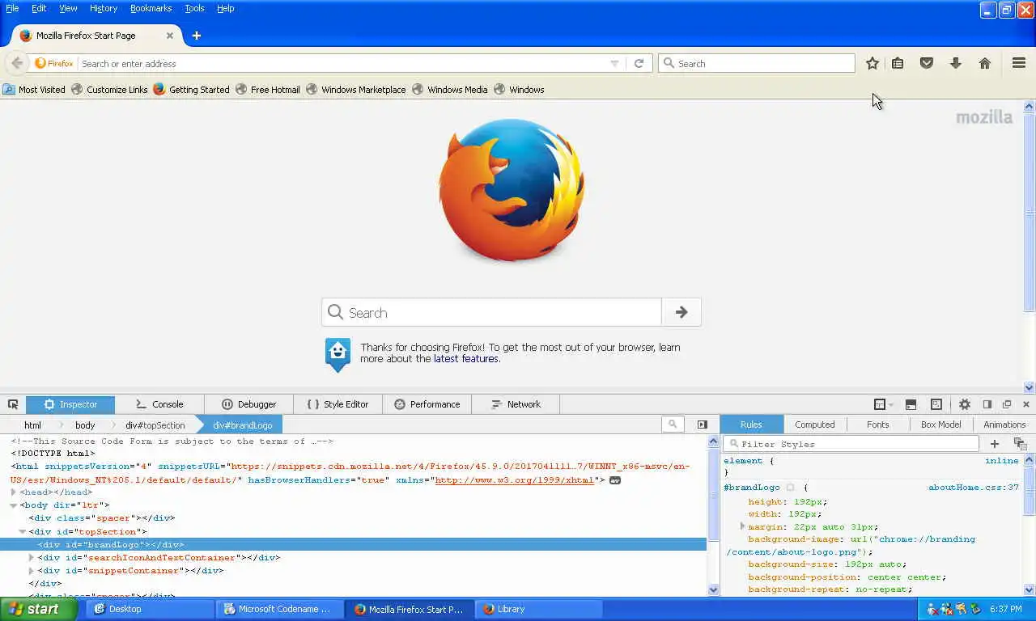The width and height of the screenshot is (1036, 621).
Task: Open the downloads arrow icon
Action: click(956, 63)
